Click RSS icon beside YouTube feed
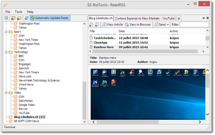The height and width of the screenshot is (135, 215). 16,113
